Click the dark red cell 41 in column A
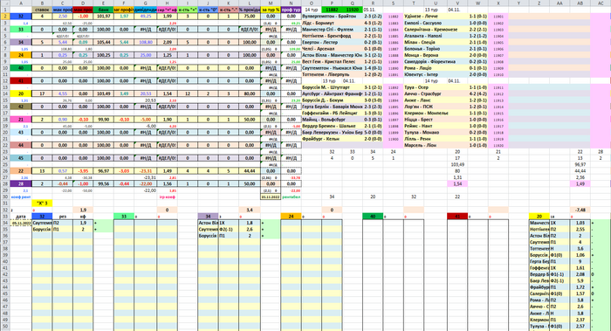The height and width of the screenshot is (331, 611). pos(21,81)
